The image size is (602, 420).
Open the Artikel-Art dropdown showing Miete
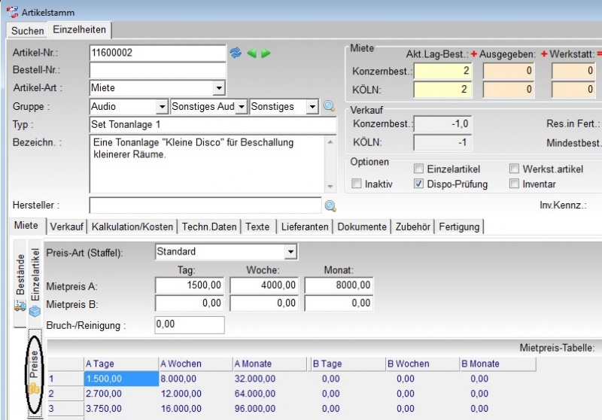tap(219, 88)
